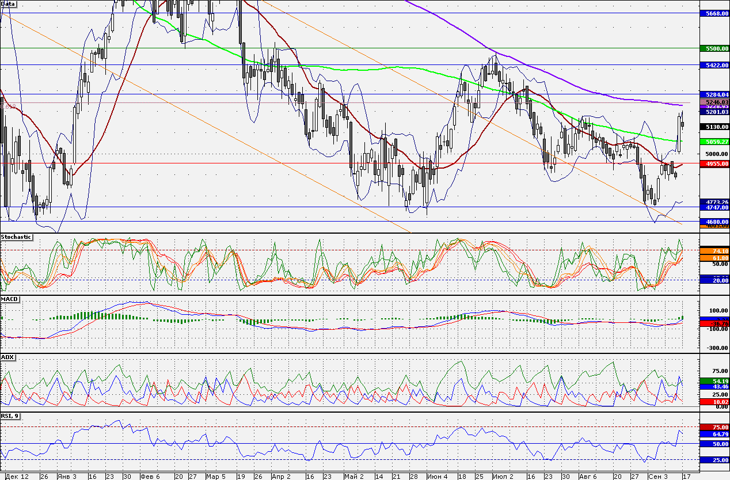Select the ADX indicator panel label

click(x=8, y=357)
